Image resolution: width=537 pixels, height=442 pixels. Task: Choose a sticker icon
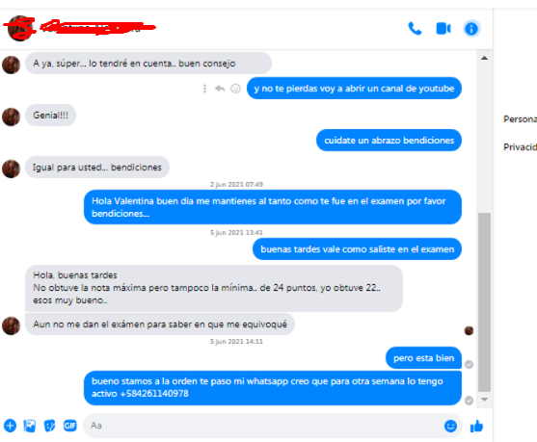pos(50,426)
